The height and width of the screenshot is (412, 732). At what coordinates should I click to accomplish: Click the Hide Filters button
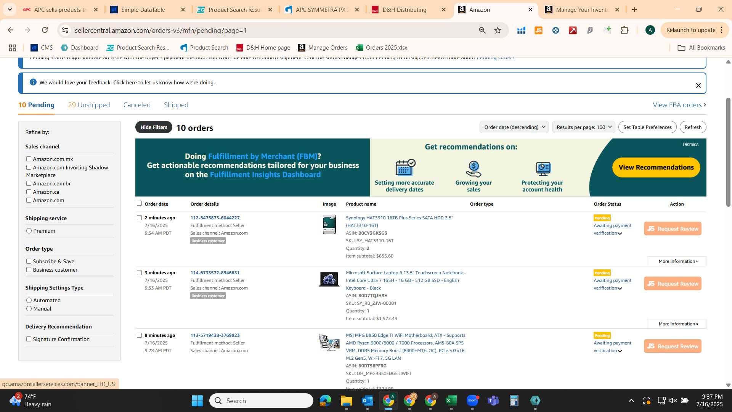click(154, 127)
